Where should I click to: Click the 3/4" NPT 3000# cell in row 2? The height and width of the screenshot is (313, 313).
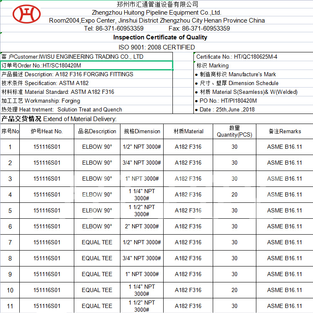tap(142, 163)
